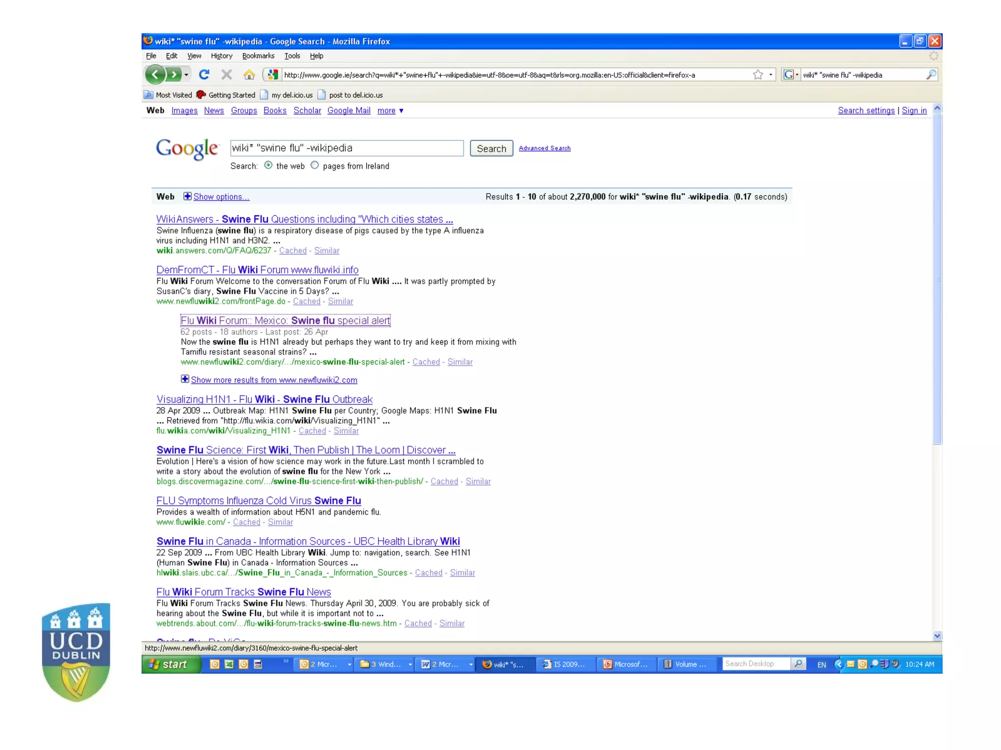Expand Show options plus toggle

[188, 196]
